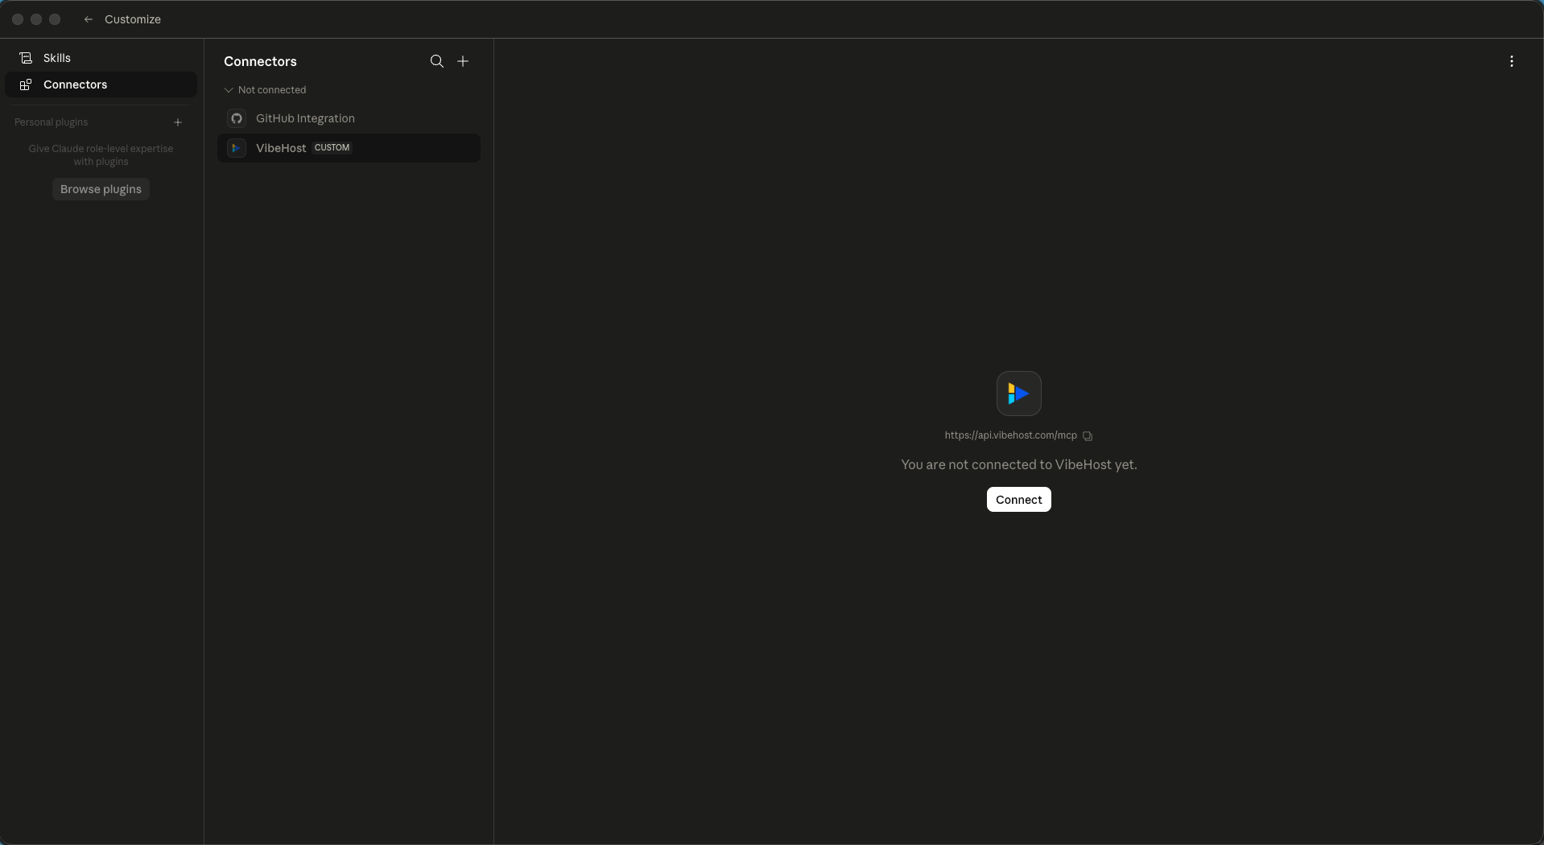The height and width of the screenshot is (845, 1544).
Task: Collapse the Not connected group
Action: pos(229,90)
